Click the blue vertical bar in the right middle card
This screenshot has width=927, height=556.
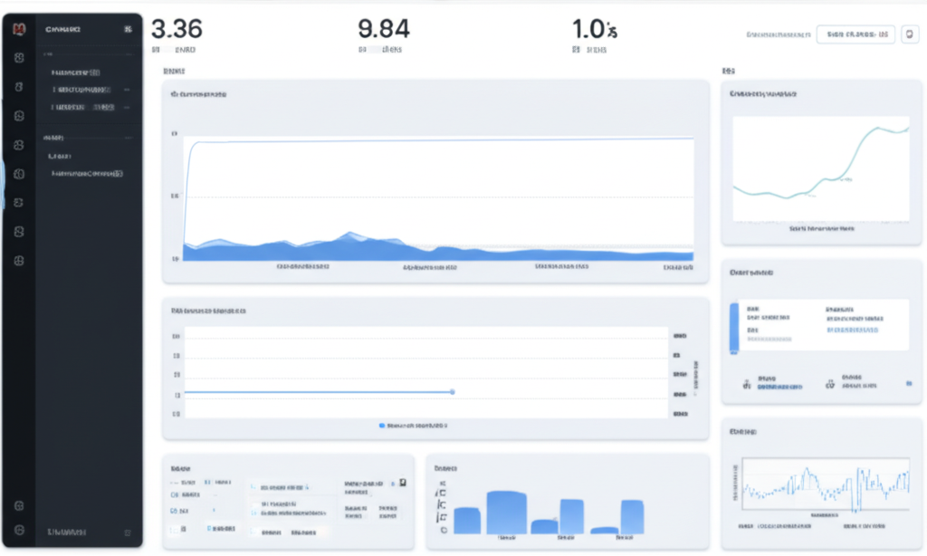pyautogui.click(x=733, y=328)
